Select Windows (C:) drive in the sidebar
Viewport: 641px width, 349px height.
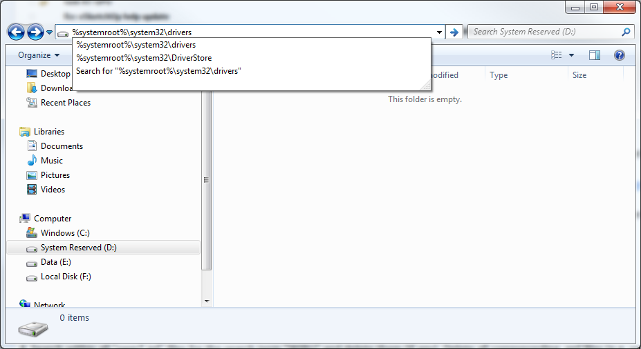click(65, 233)
